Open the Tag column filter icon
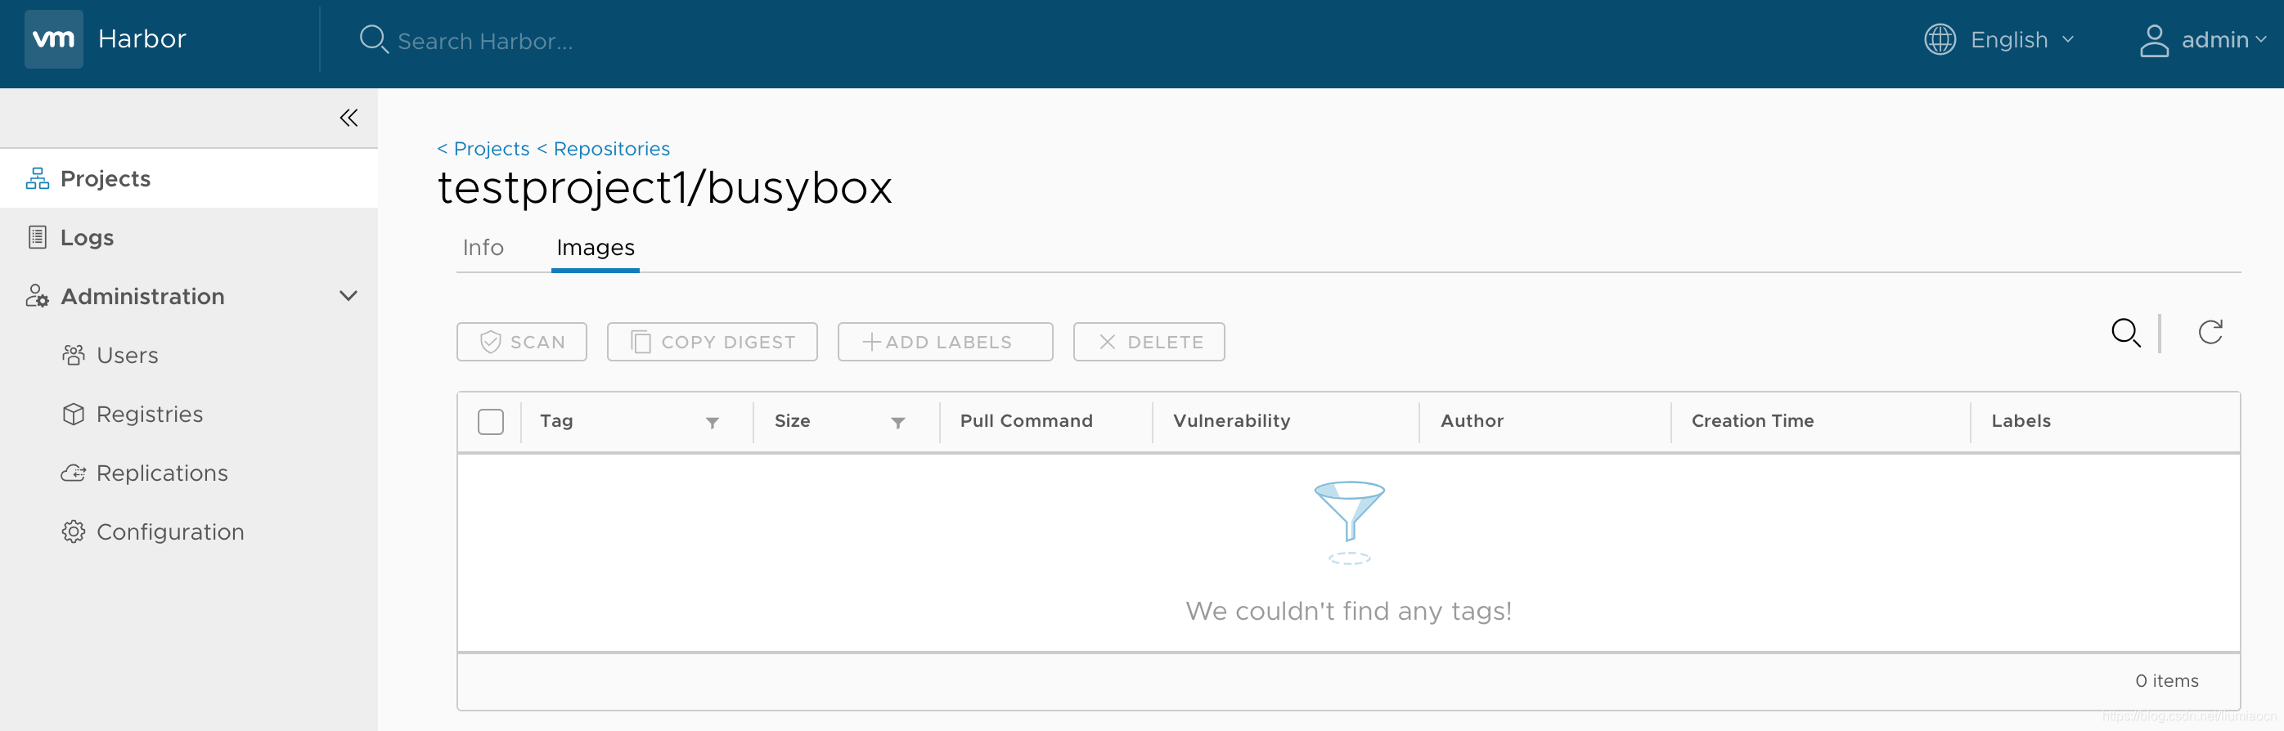This screenshot has width=2284, height=731. [712, 423]
